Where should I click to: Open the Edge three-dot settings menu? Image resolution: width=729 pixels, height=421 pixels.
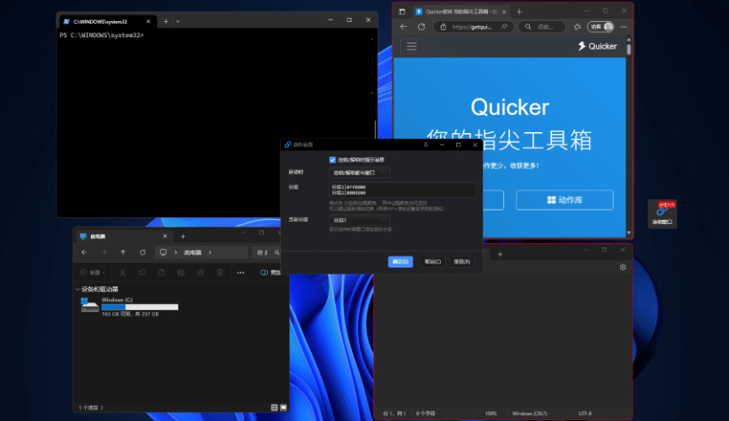(x=624, y=27)
